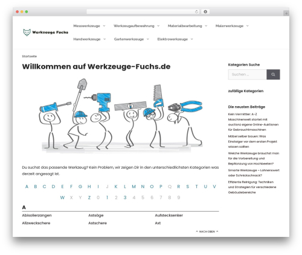The width and height of the screenshot is (302, 255).
Task: Open the Materialbearbeitung menu item
Action: coord(185,26)
